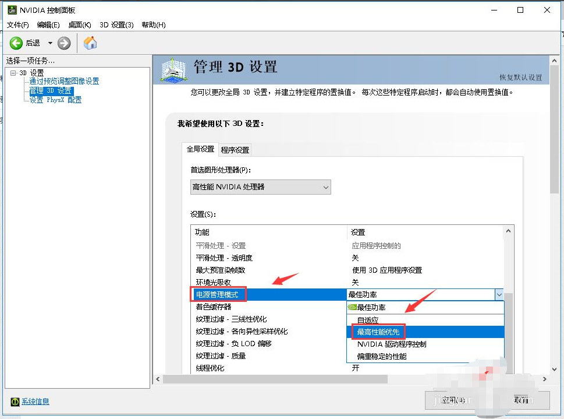Open the 系统信息 link

(36, 402)
